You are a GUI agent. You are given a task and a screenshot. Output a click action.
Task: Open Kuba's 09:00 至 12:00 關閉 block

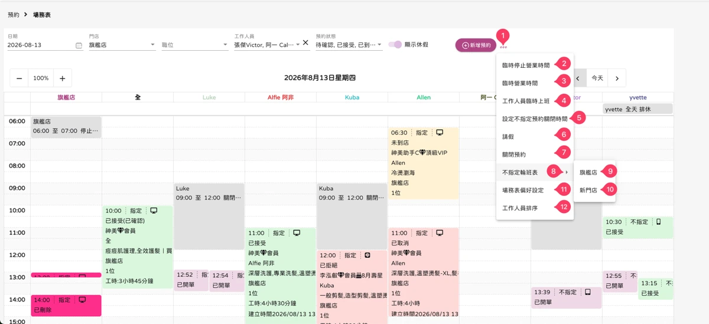[352, 216]
